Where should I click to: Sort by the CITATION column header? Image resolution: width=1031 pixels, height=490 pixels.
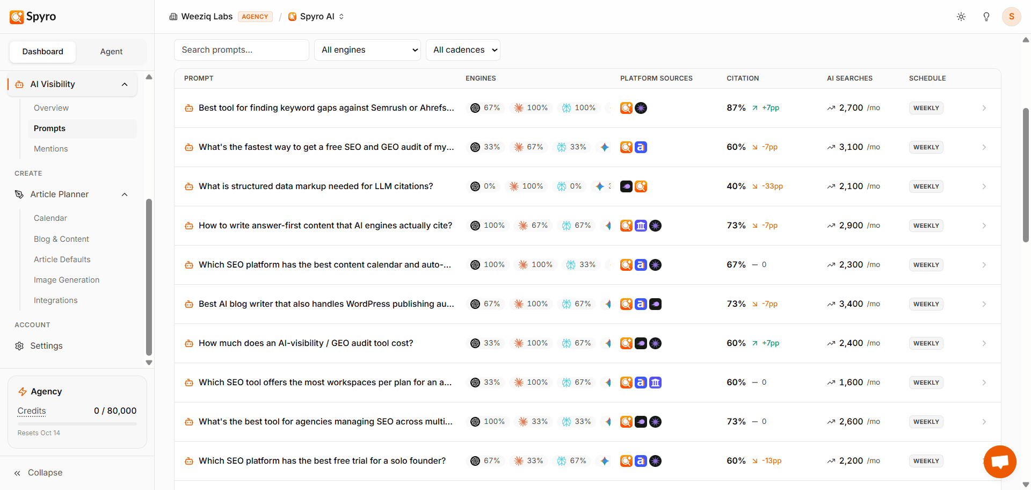[x=743, y=78]
